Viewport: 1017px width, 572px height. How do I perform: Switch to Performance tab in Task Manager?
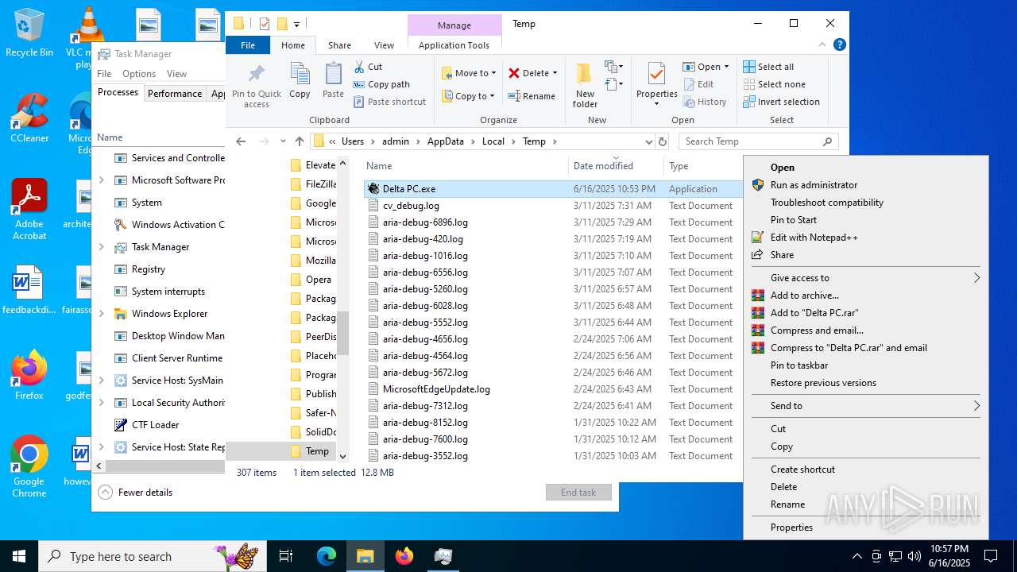[x=175, y=93]
